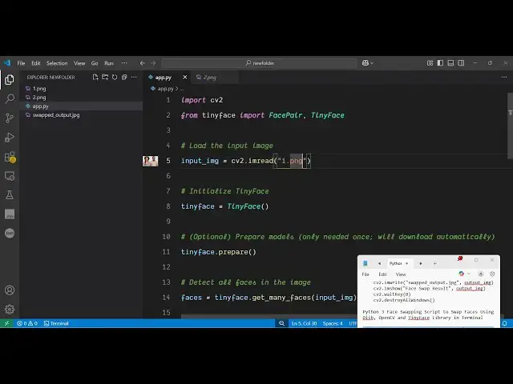Open Notepad View menu
The image size is (513, 384).
(401, 274)
